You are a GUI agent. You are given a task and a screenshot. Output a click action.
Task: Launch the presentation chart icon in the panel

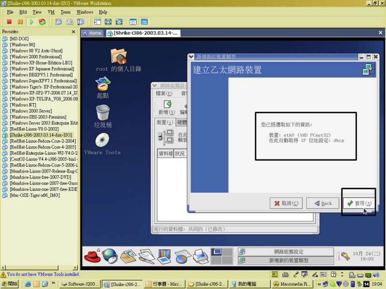click(x=164, y=256)
